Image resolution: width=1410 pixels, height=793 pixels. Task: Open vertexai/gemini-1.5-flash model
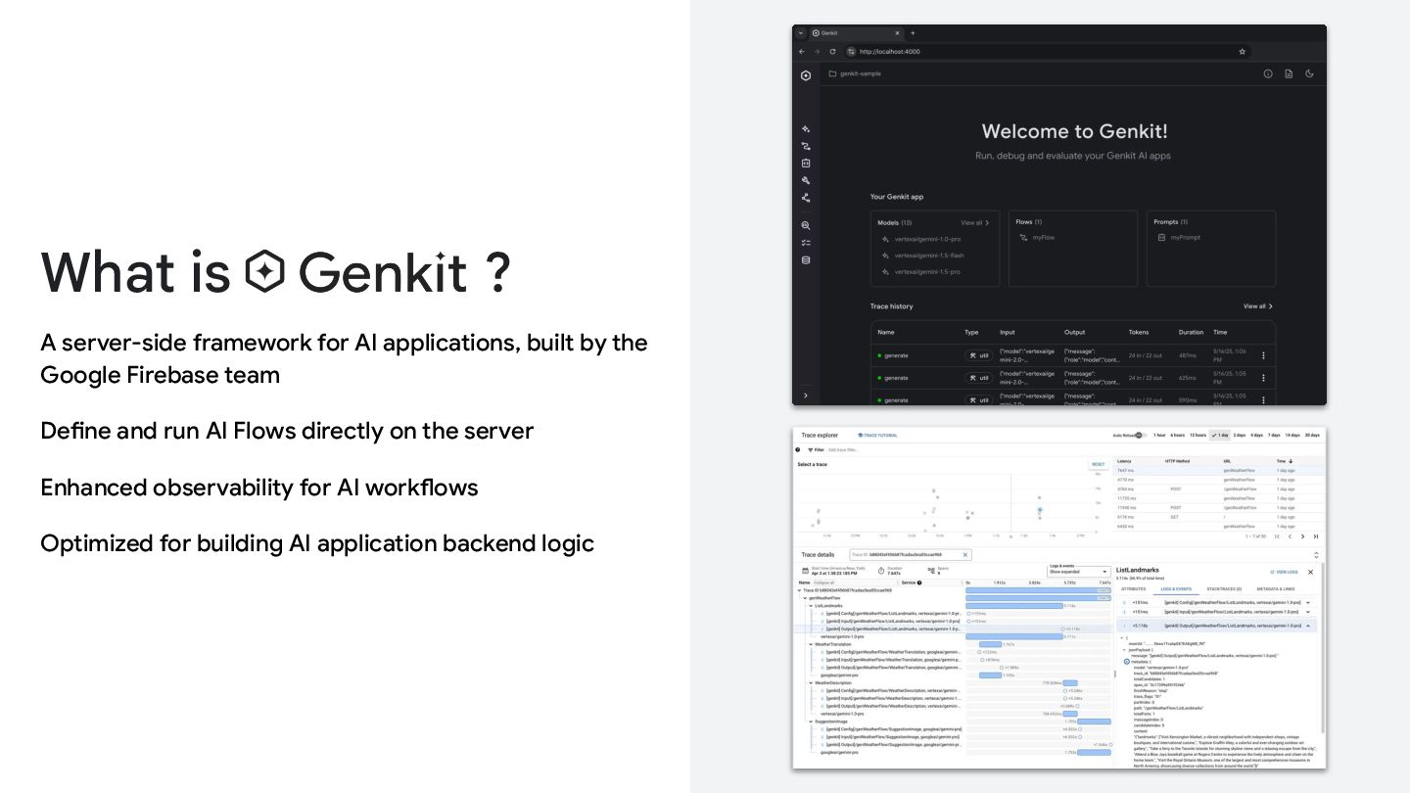point(922,256)
